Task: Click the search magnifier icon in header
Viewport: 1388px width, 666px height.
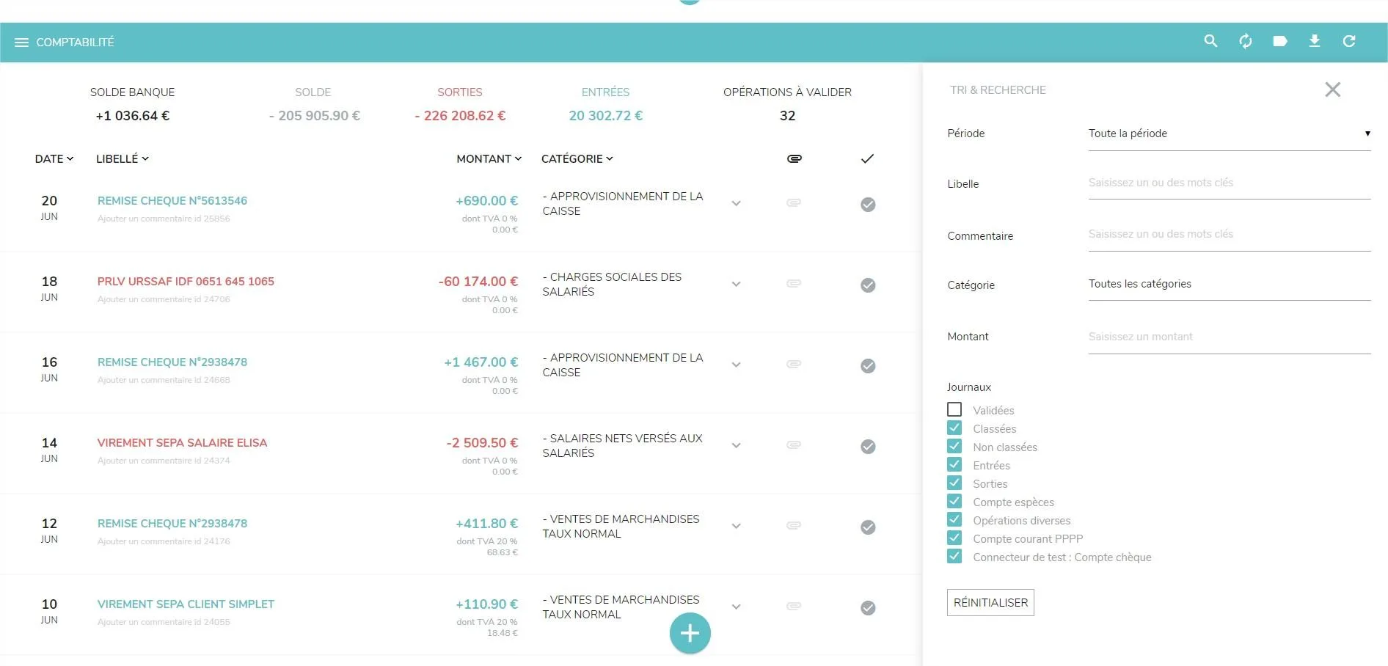Action: tap(1210, 41)
